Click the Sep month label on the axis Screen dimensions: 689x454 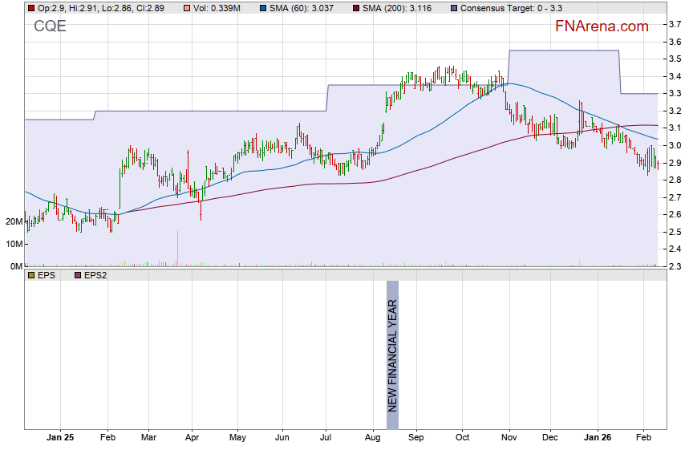pos(415,439)
